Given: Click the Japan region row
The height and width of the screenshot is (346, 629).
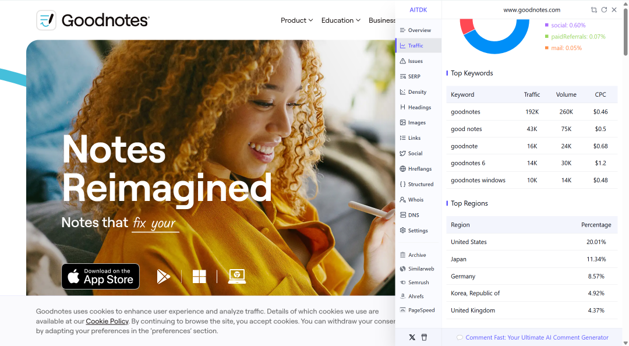Looking at the screenshot, I should click(x=532, y=259).
